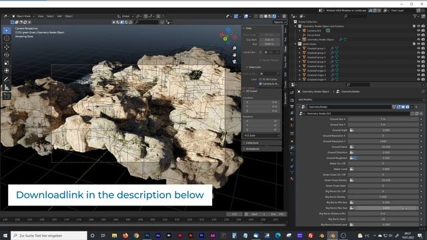Open the Object Mode dropdown
The height and width of the screenshot is (240, 427).
coord(23,16)
